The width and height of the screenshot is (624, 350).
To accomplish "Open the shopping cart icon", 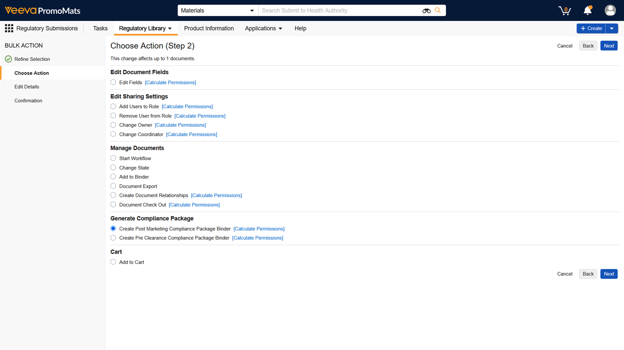I will tap(564, 10).
